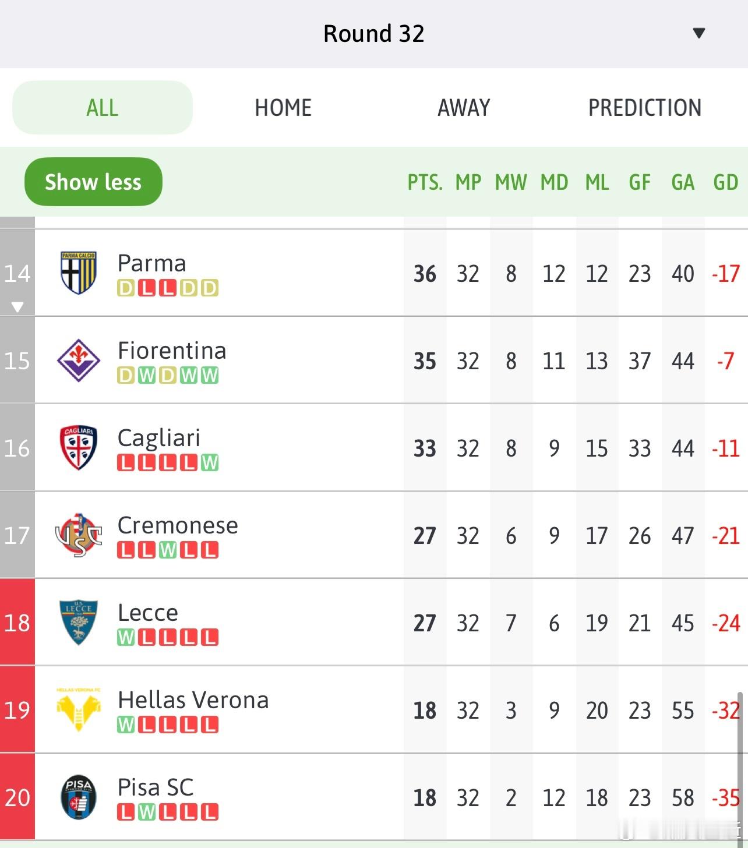Collapse table with Show less button
Screen dimensions: 748x848
point(93,182)
